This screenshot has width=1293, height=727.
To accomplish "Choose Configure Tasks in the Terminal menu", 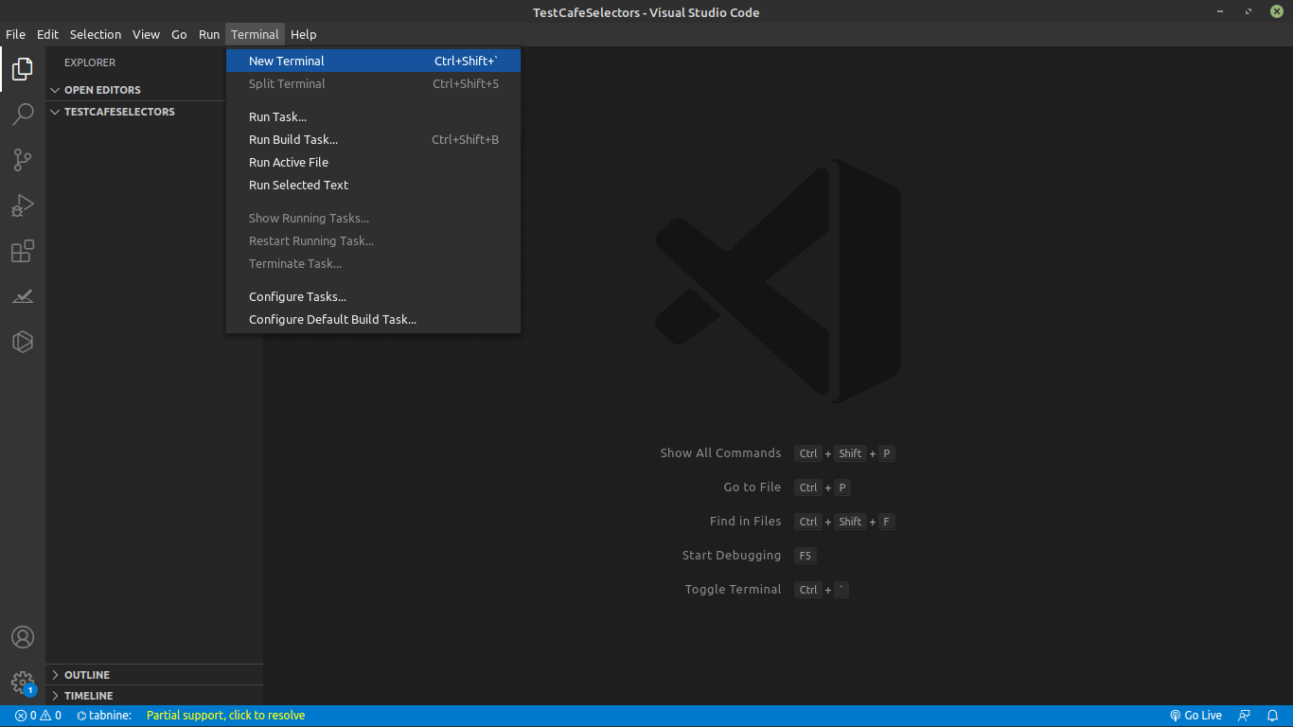I will pyautogui.click(x=297, y=296).
